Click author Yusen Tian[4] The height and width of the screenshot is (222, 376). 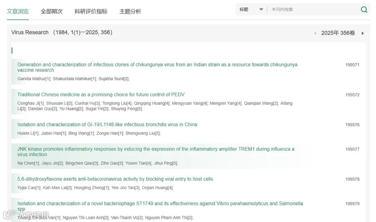[x=138, y=163]
